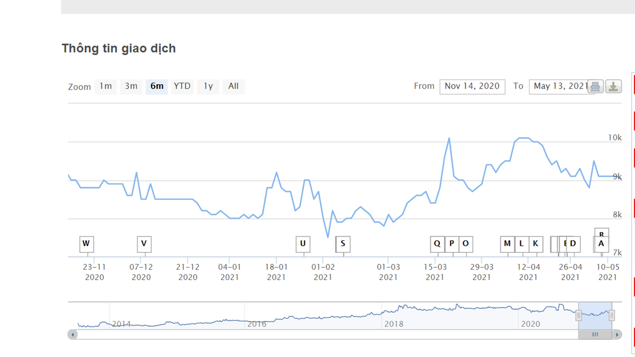Open event flag W on the chart
635x357 pixels.
click(86, 244)
